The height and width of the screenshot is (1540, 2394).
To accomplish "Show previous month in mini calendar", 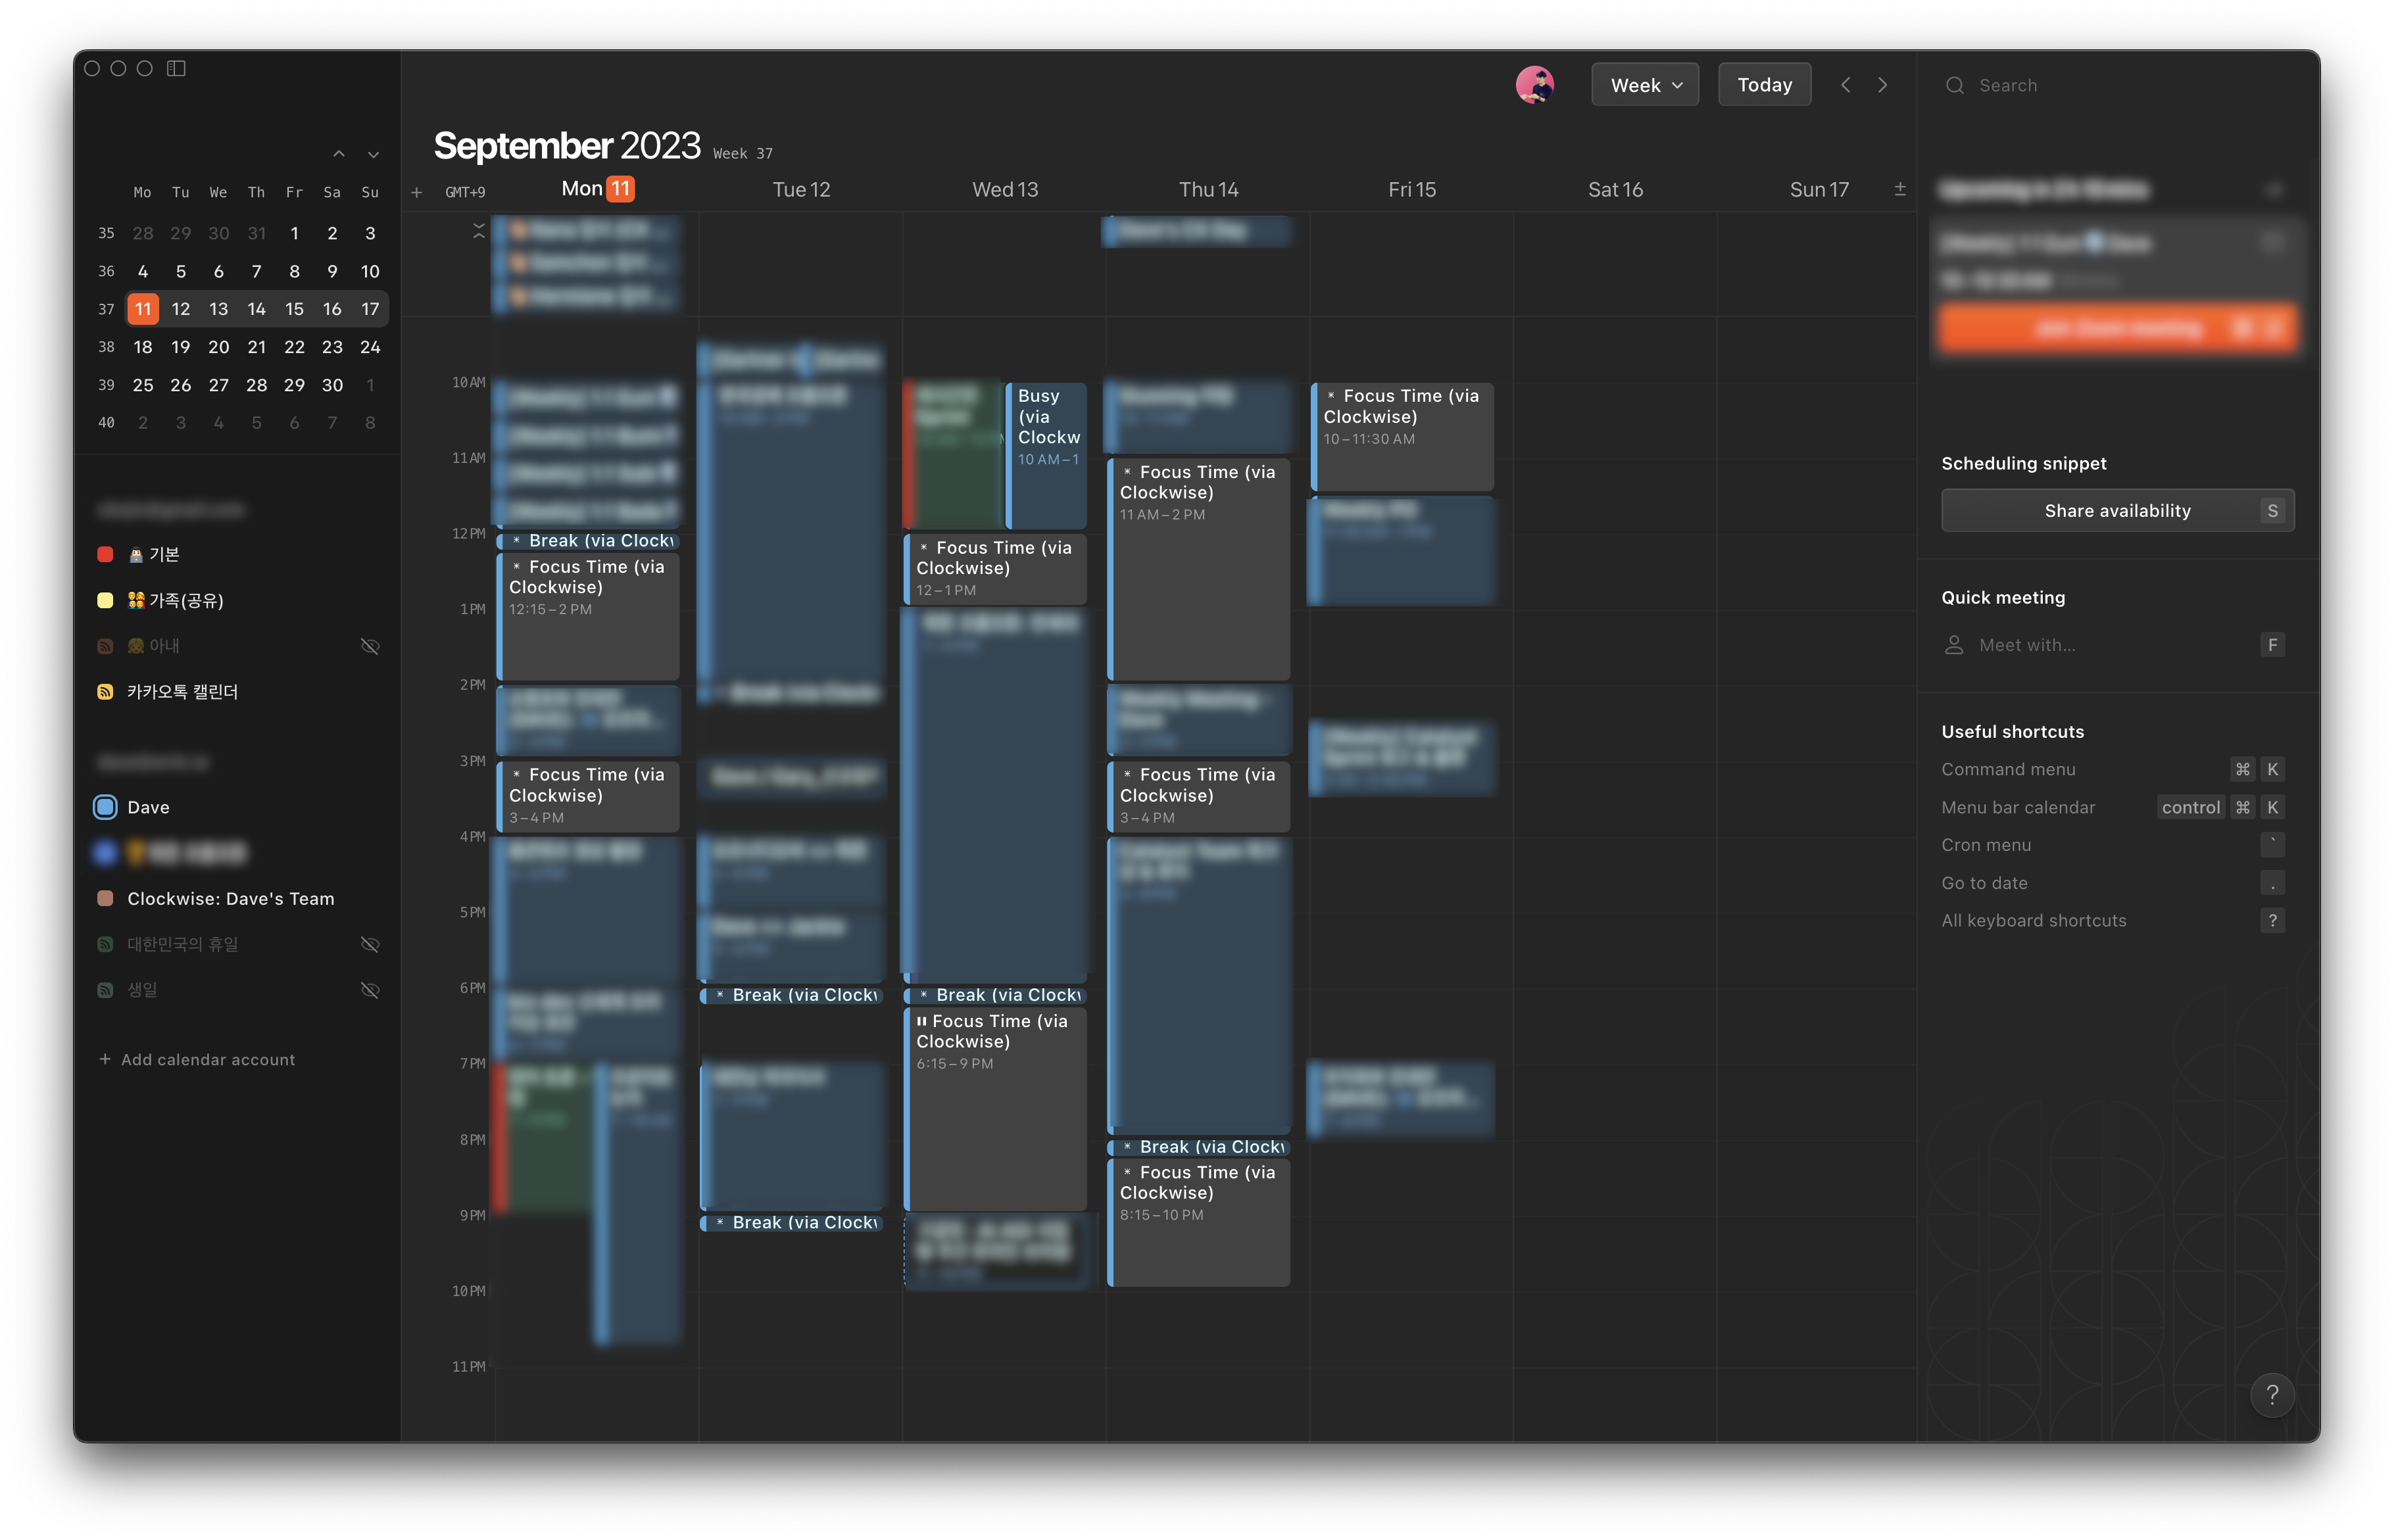I will [x=339, y=154].
